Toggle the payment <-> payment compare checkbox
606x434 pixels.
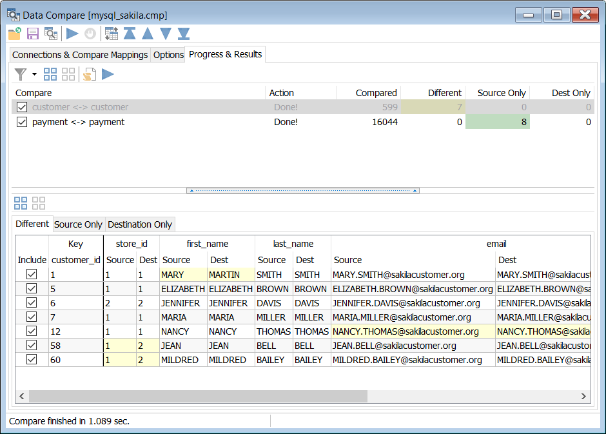(x=22, y=122)
